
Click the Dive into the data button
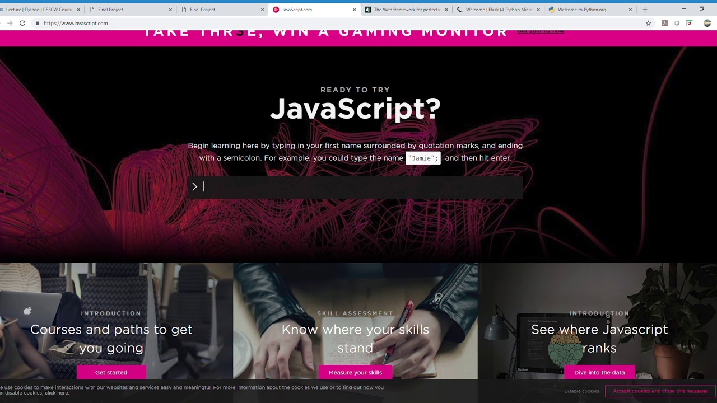pos(599,372)
